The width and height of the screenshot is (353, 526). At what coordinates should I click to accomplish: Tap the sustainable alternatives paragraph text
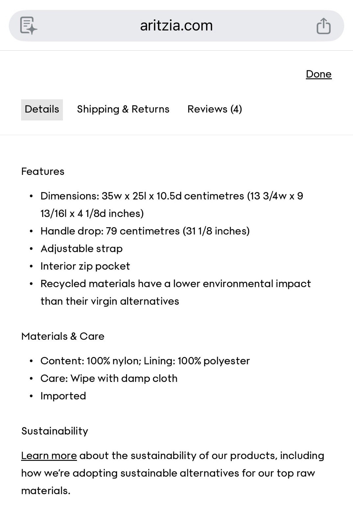173,473
